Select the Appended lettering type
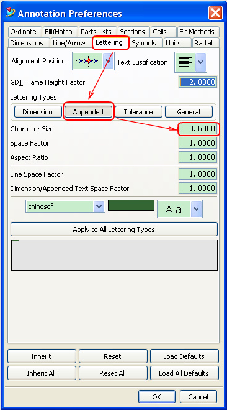The image size is (227, 410). (88, 112)
